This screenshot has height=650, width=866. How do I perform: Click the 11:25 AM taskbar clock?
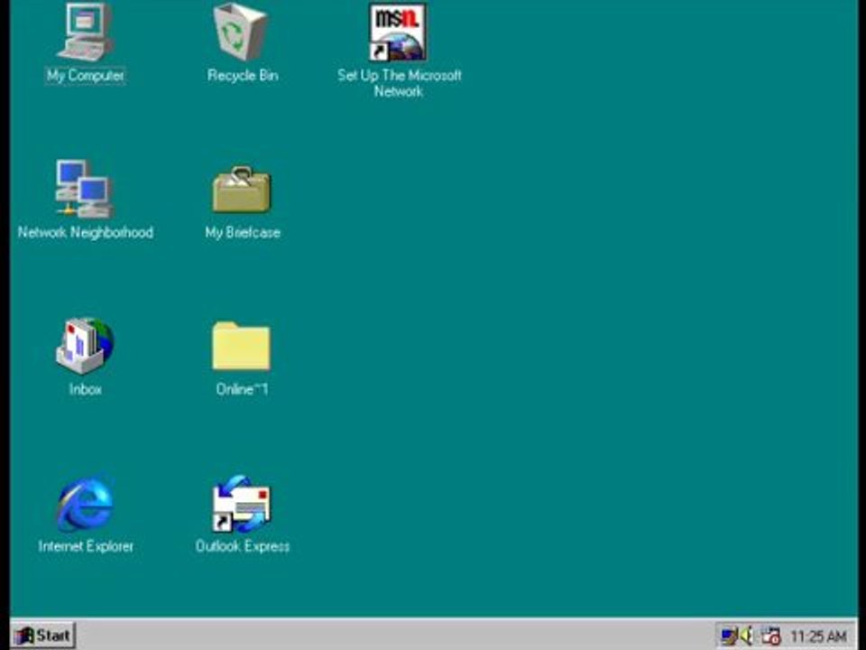(x=818, y=636)
